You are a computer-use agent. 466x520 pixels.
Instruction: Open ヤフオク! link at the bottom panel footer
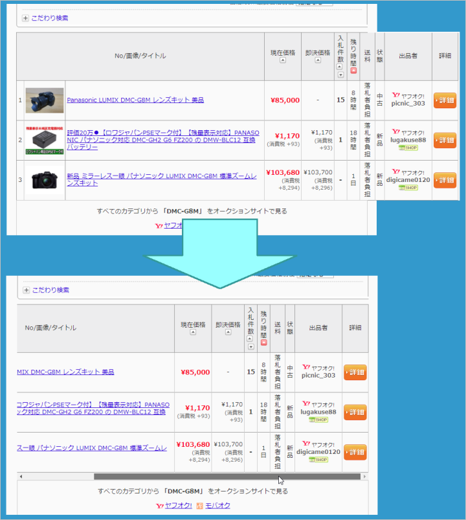point(179,505)
